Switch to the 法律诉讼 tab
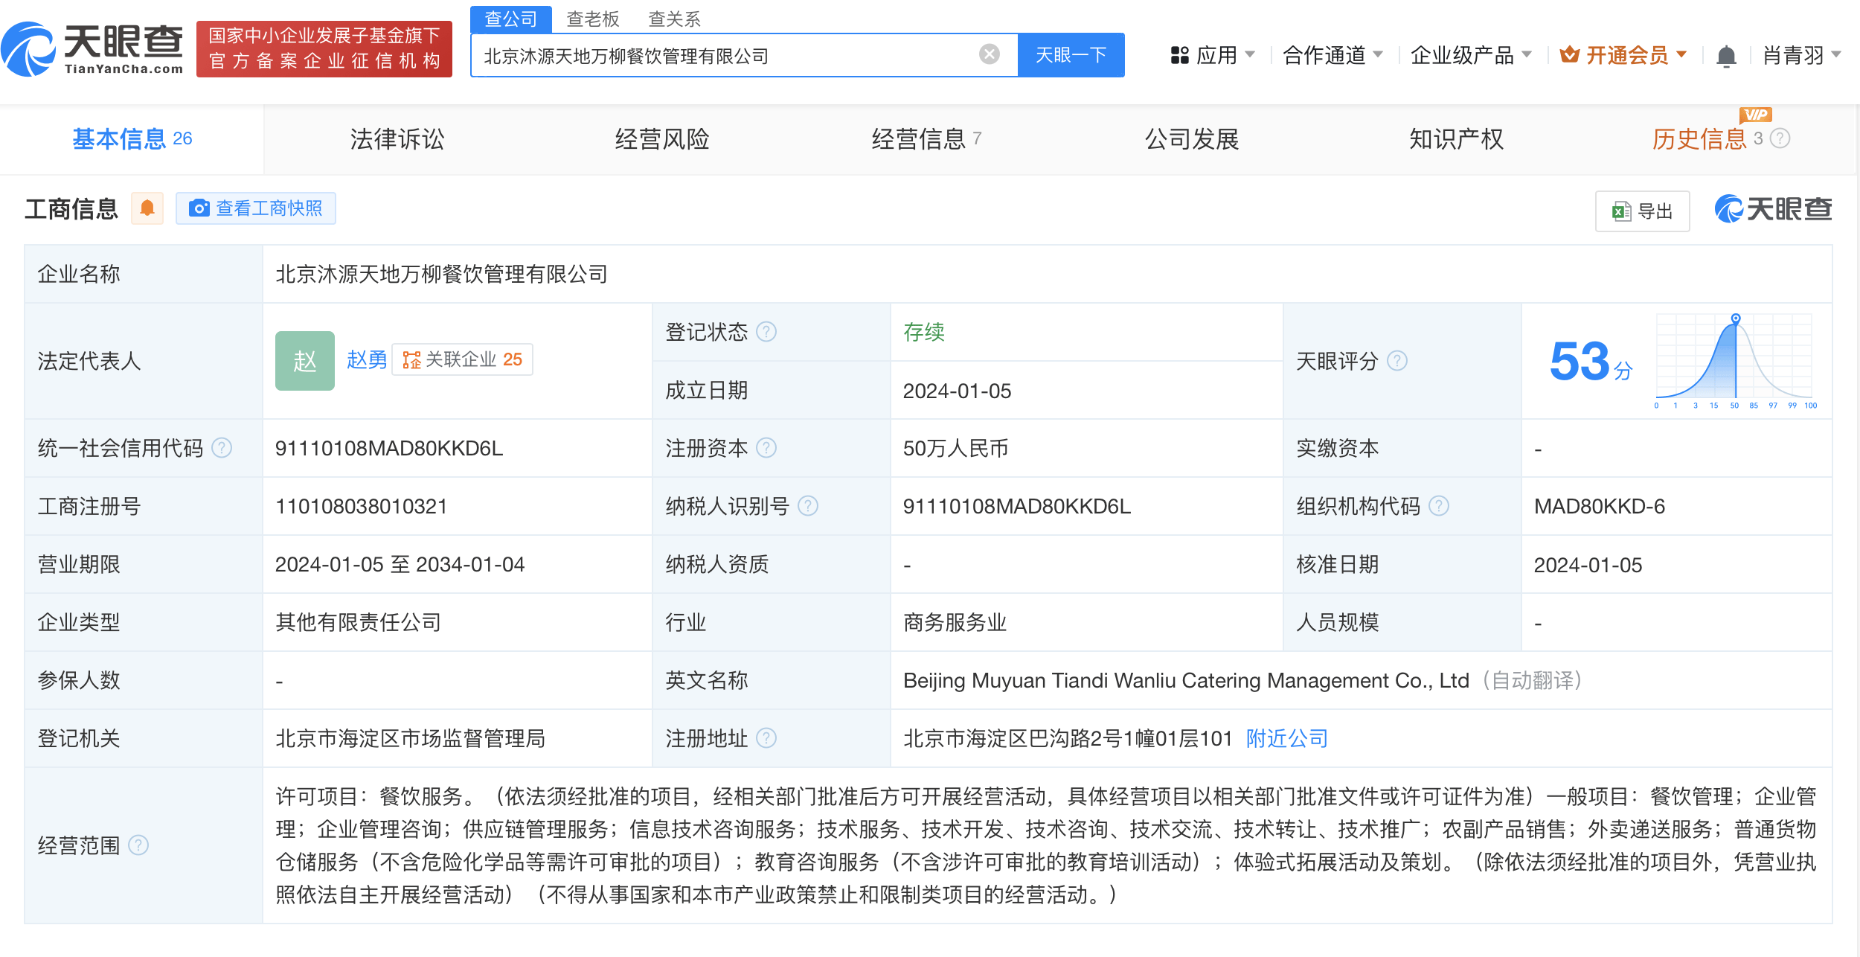The width and height of the screenshot is (1860, 957). coord(397,139)
